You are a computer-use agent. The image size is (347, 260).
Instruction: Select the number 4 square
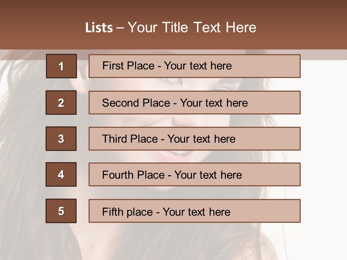pos(61,174)
